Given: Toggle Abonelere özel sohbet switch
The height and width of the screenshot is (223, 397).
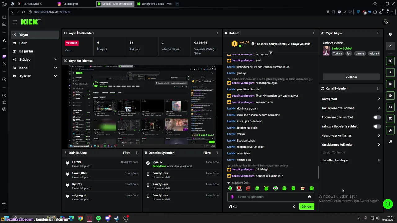Looking at the screenshot, I should pyautogui.click(x=377, y=117).
